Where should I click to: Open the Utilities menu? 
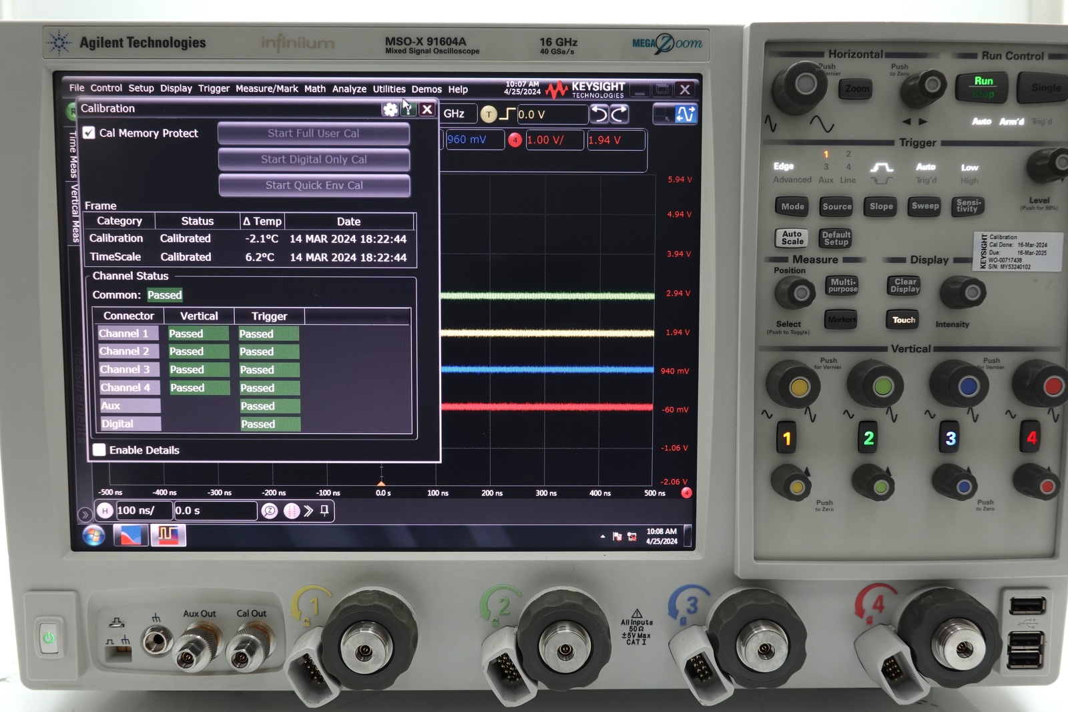pos(389,89)
